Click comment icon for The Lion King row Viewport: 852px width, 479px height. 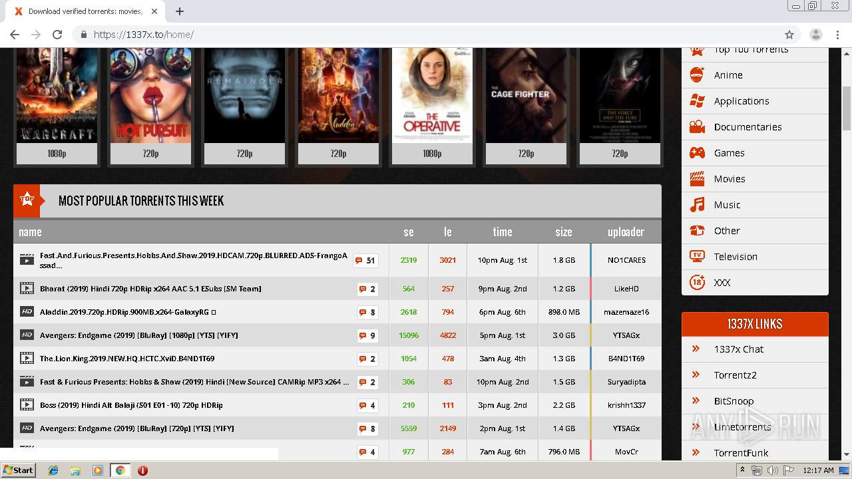pos(363,359)
